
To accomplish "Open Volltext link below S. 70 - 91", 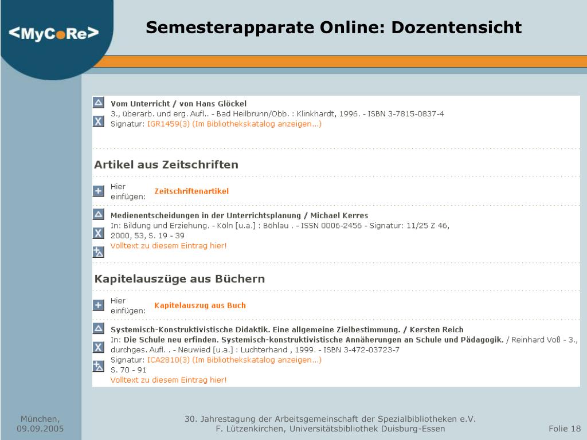I will pos(169,380).
